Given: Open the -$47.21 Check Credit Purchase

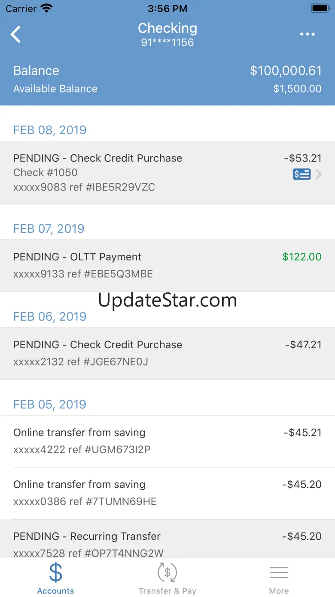Looking at the screenshot, I should click(167, 353).
